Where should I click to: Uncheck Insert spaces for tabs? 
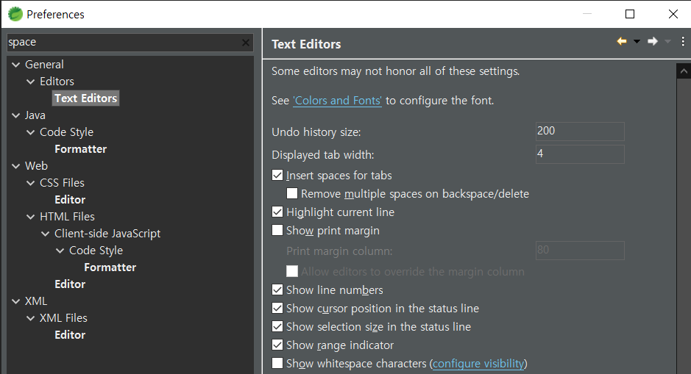point(277,175)
